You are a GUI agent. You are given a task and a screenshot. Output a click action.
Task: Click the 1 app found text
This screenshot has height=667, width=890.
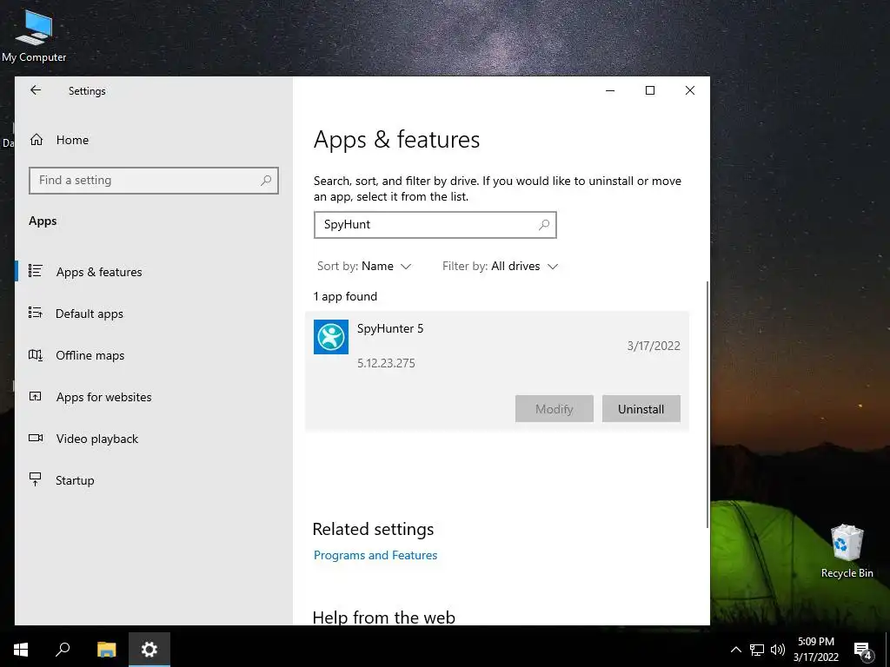345,297
